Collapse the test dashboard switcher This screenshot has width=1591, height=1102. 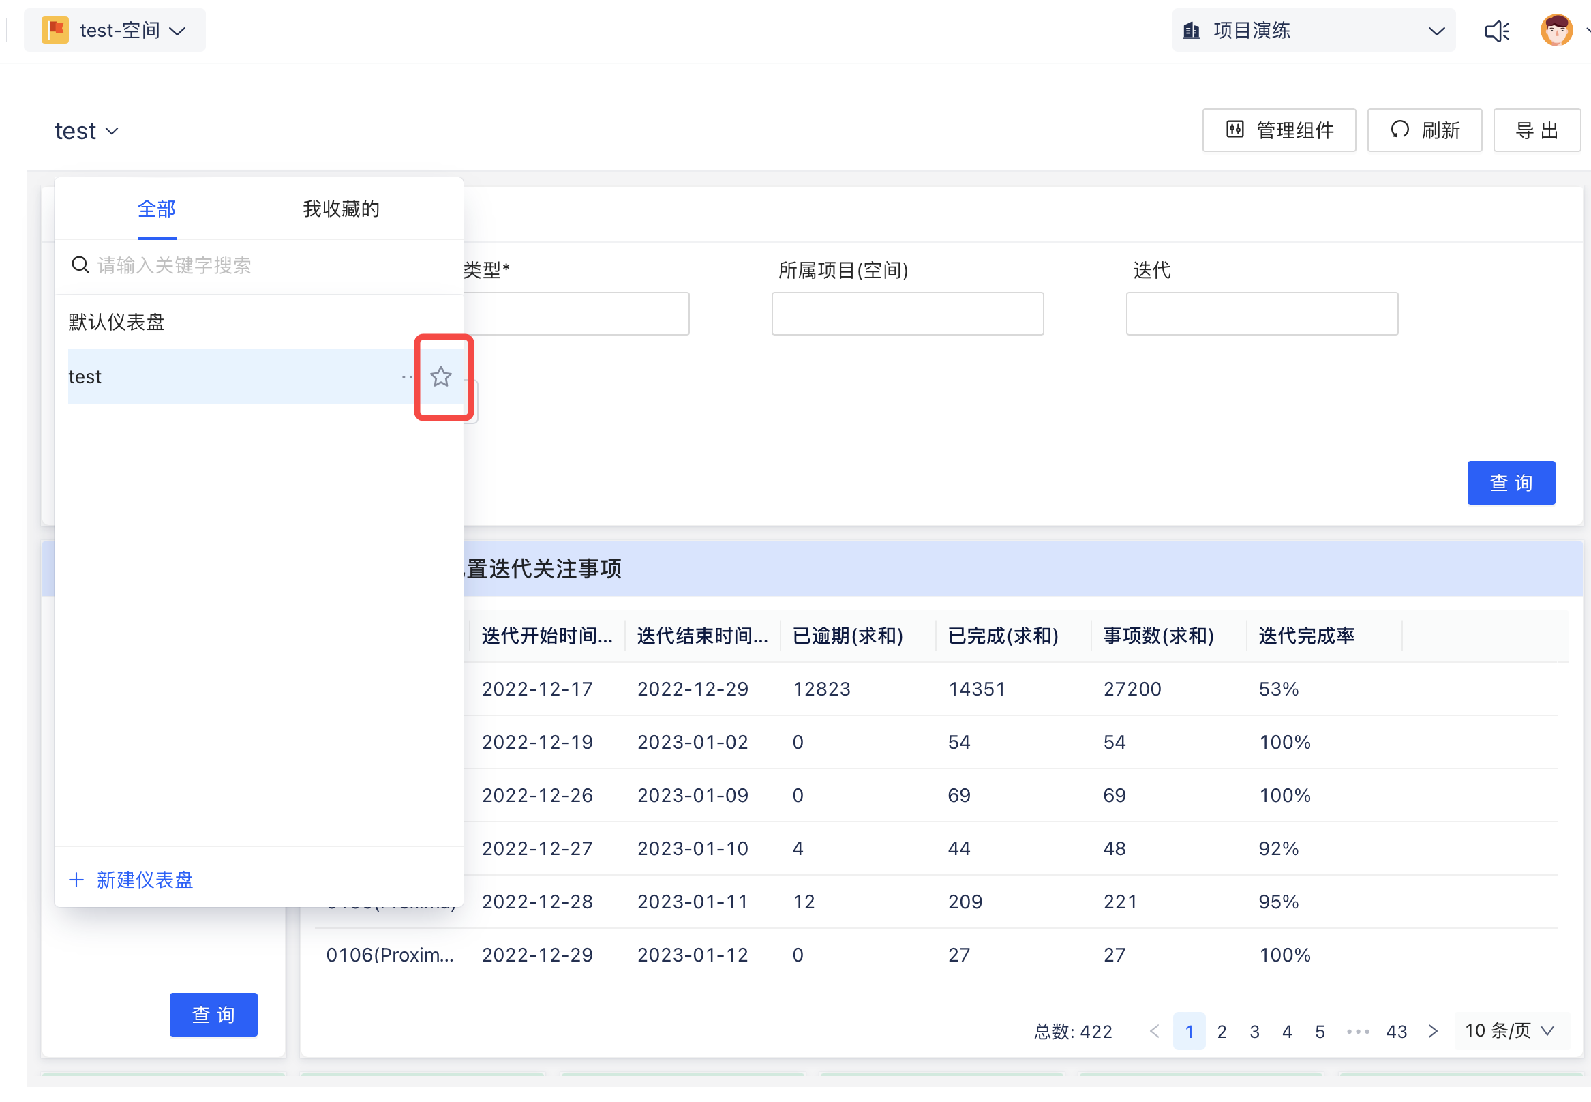[87, 131]
